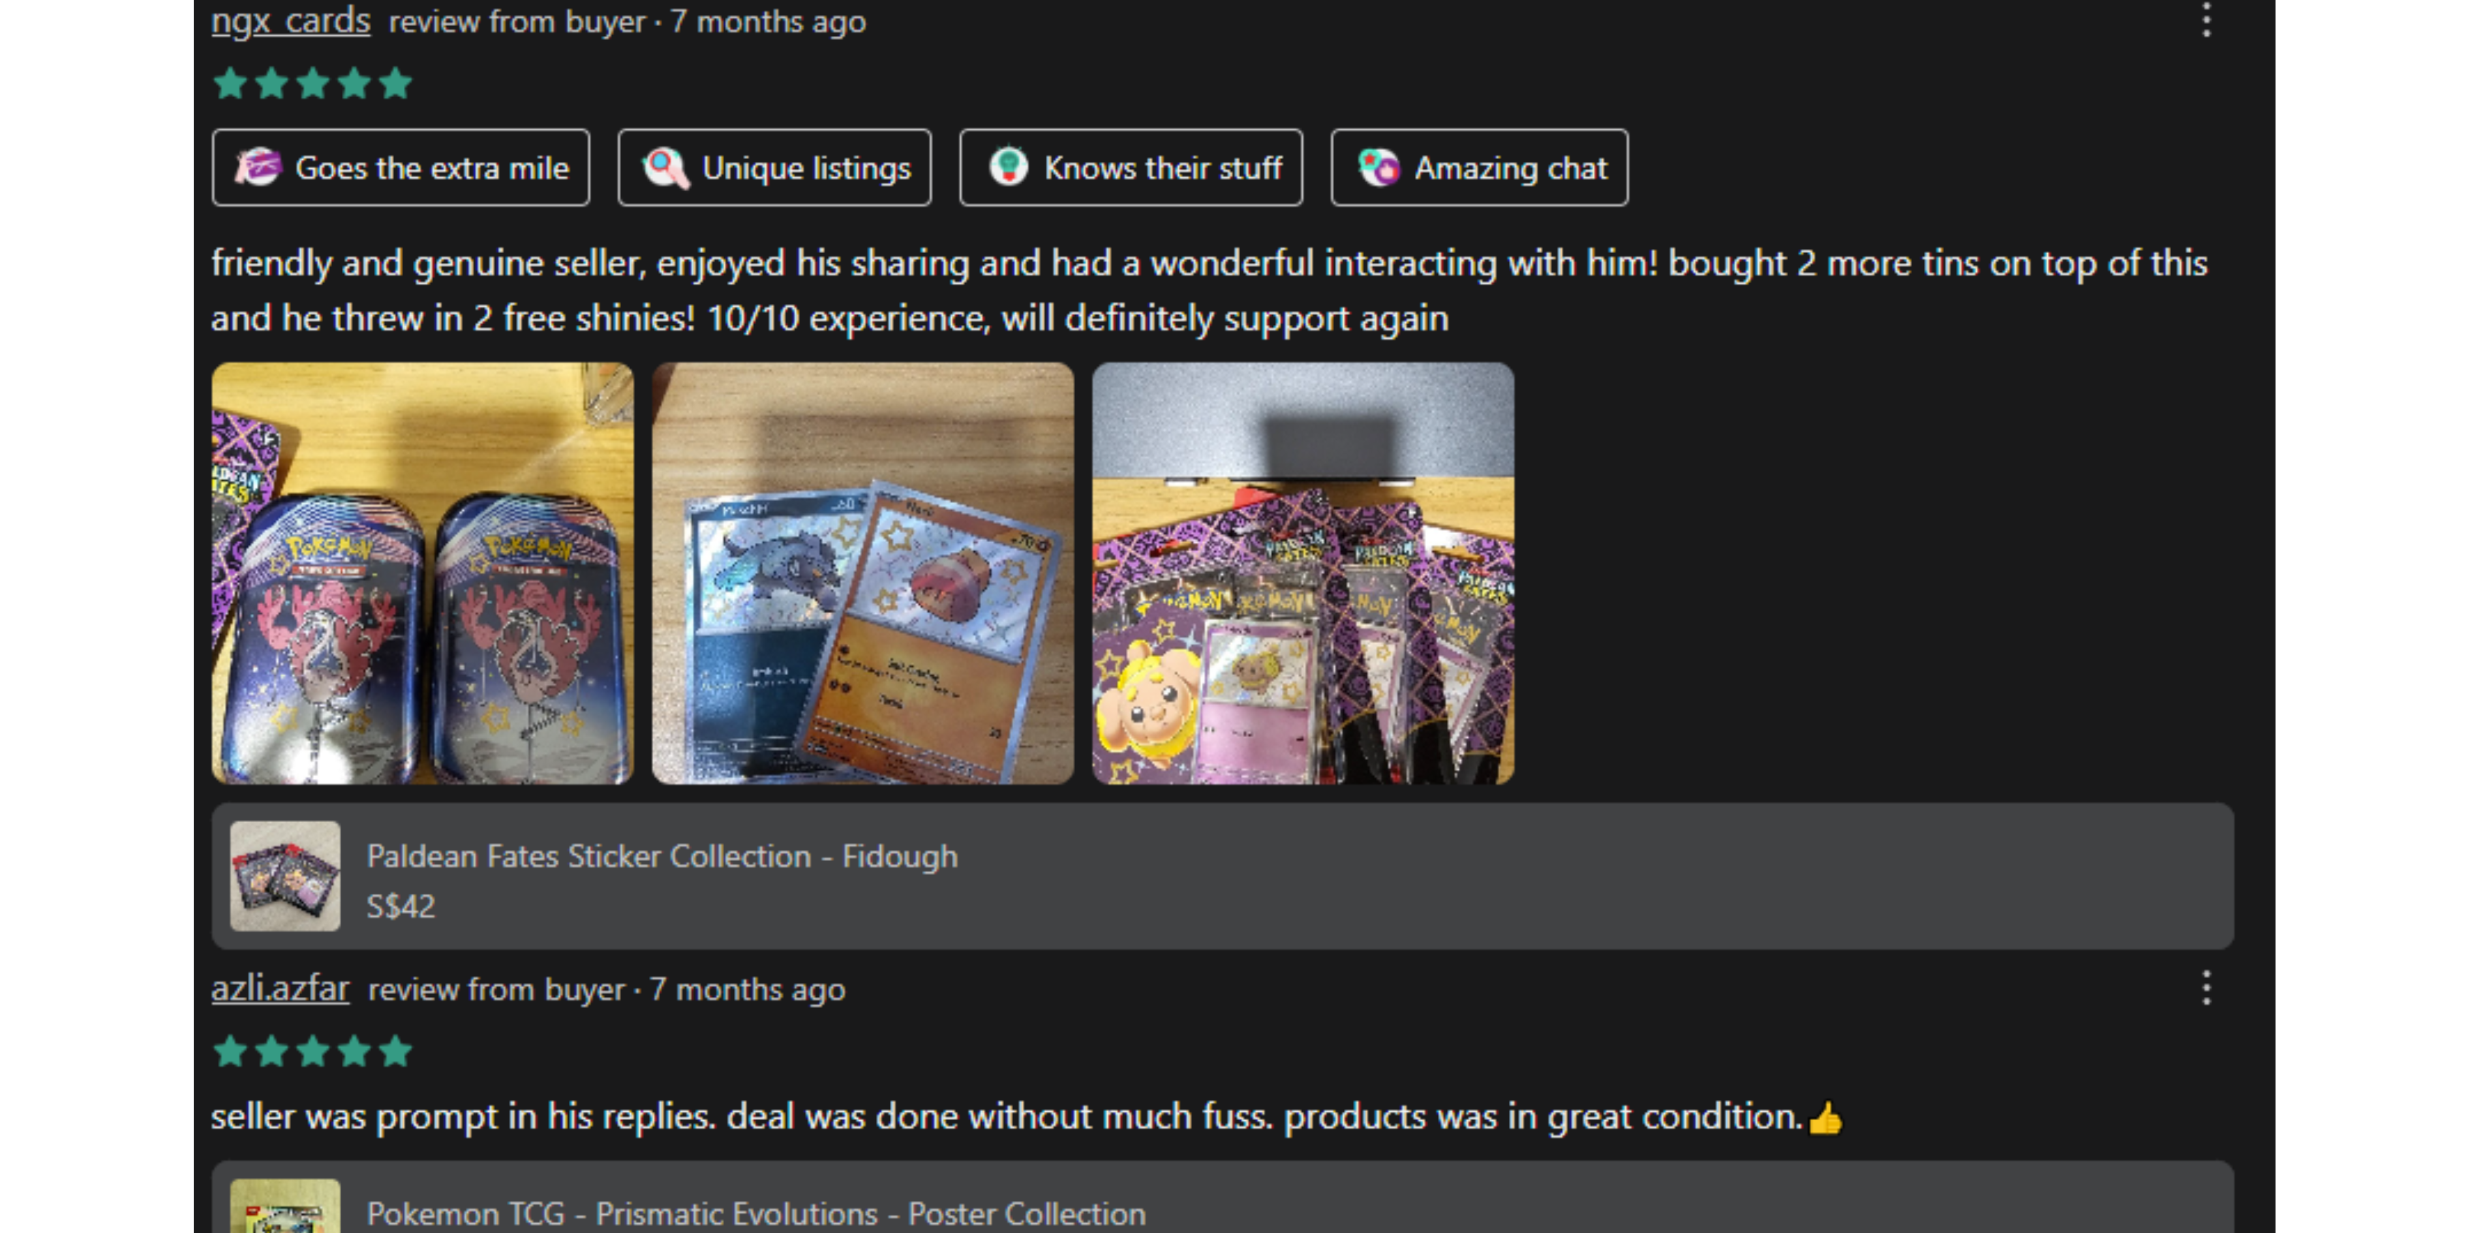
Task: Select the Knows their stuff tag
Action: click(1131, 168)
